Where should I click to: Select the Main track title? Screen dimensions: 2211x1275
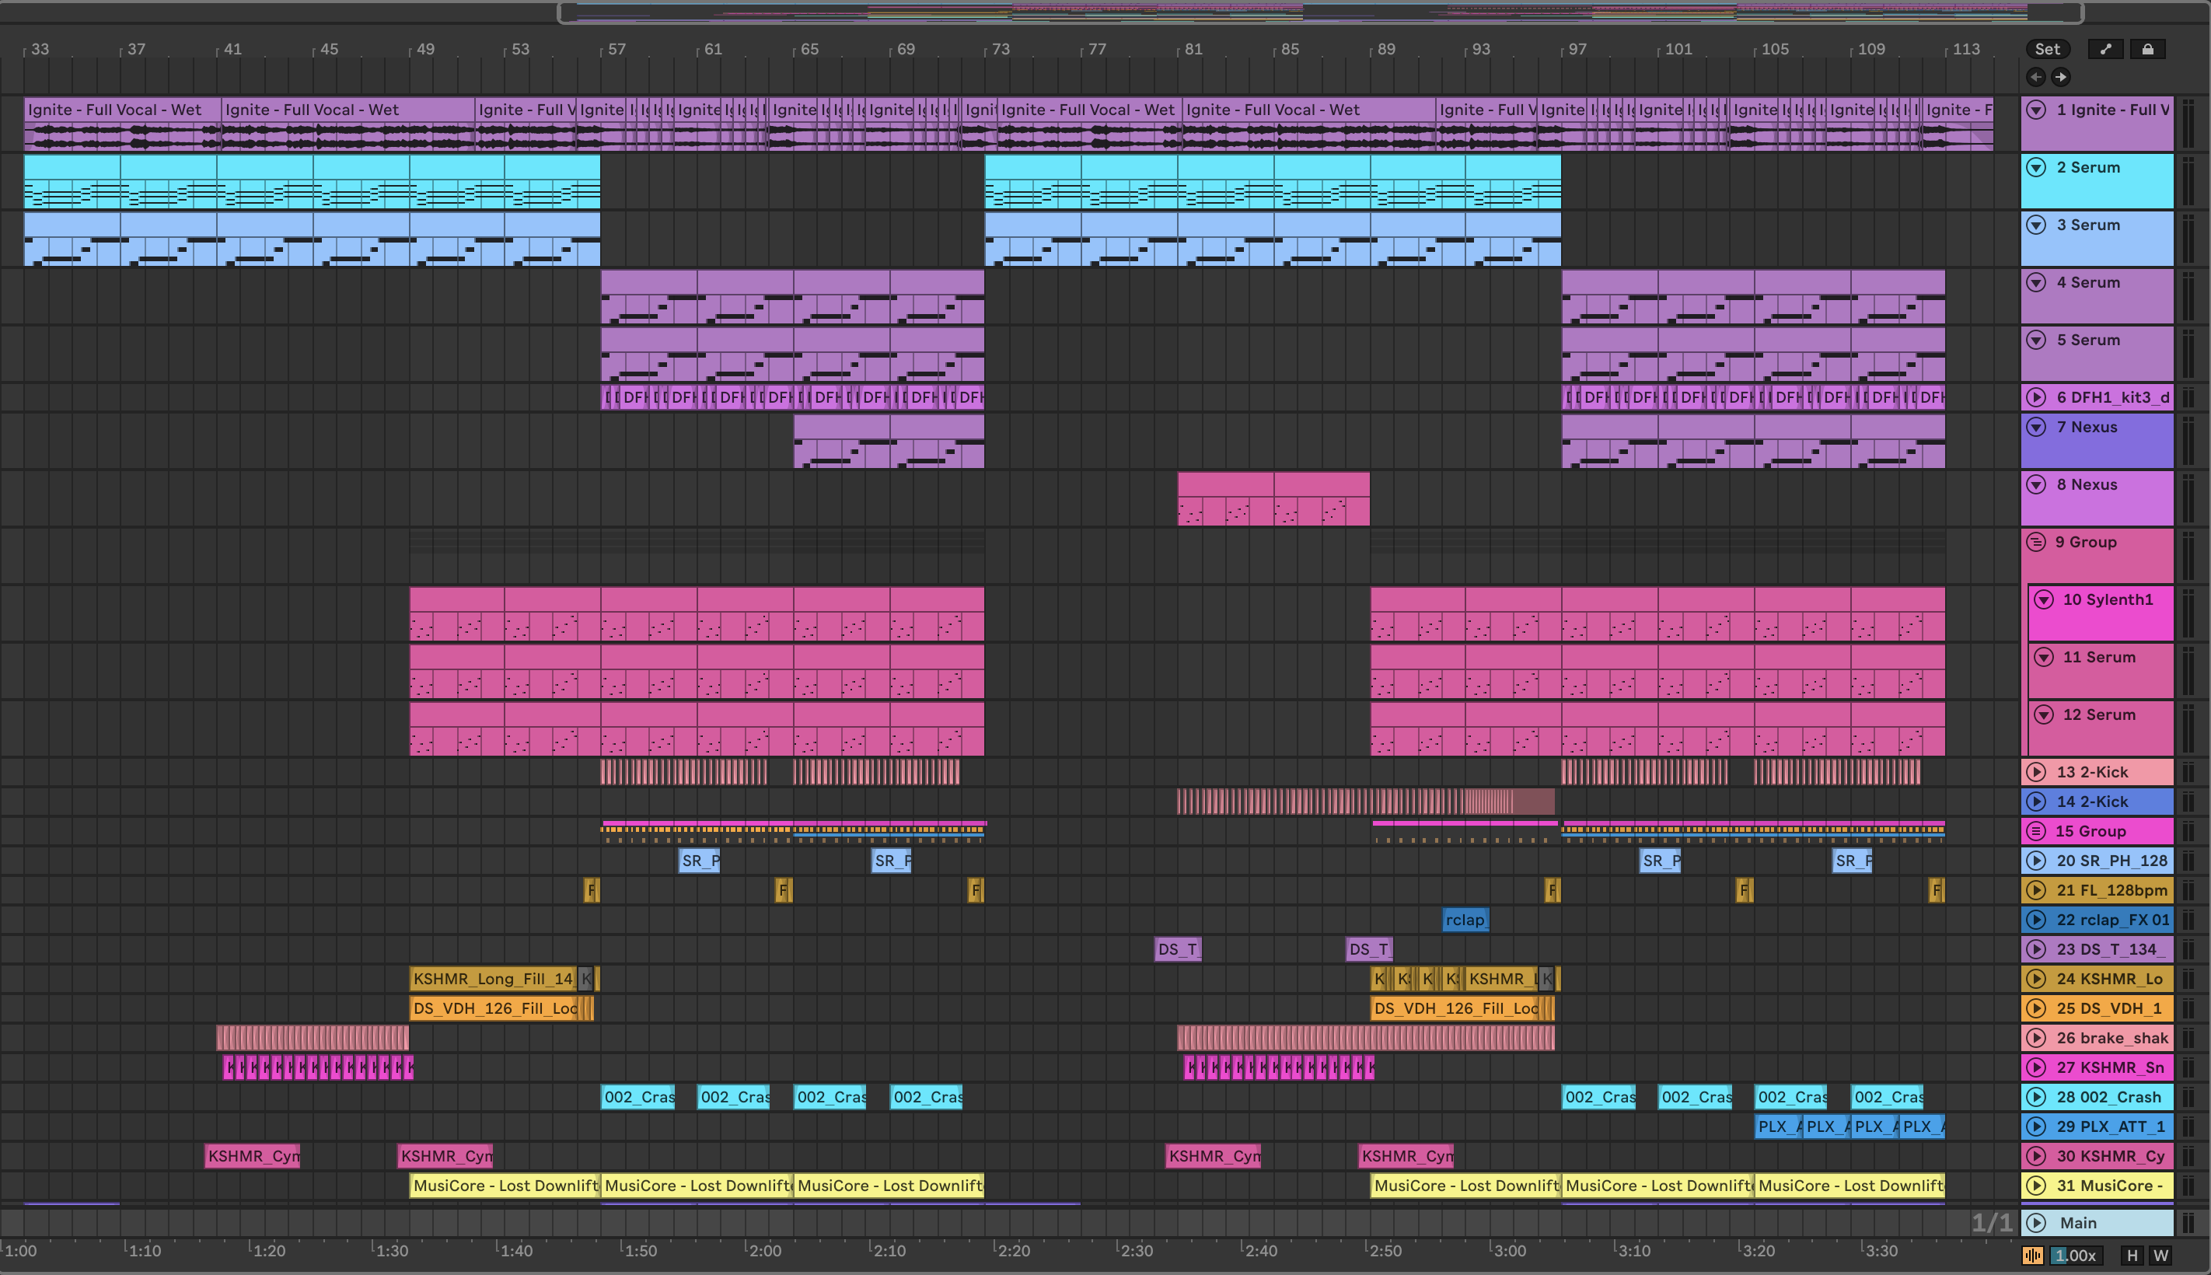(x=2078, y=1224)
